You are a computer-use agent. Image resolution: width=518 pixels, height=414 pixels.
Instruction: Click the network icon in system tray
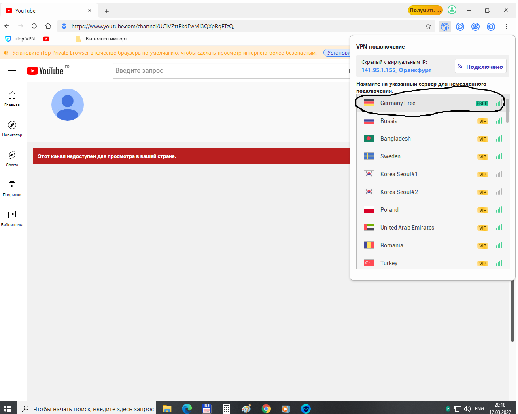(x=458, y=409)
